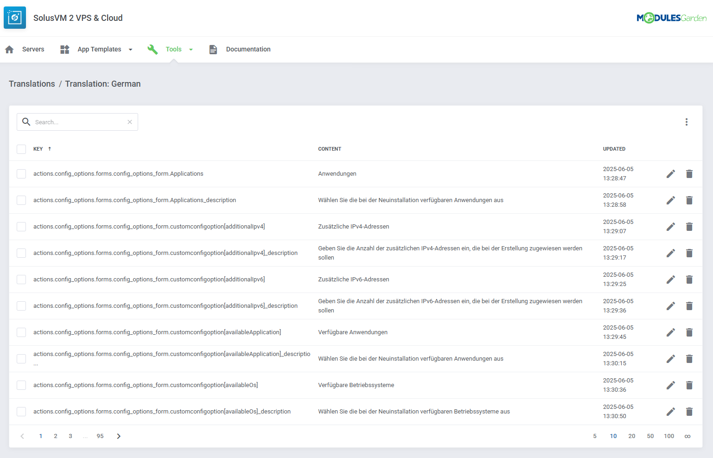Clear the search field with the X icon
713x458 pixels.
[x=130, y=122]
